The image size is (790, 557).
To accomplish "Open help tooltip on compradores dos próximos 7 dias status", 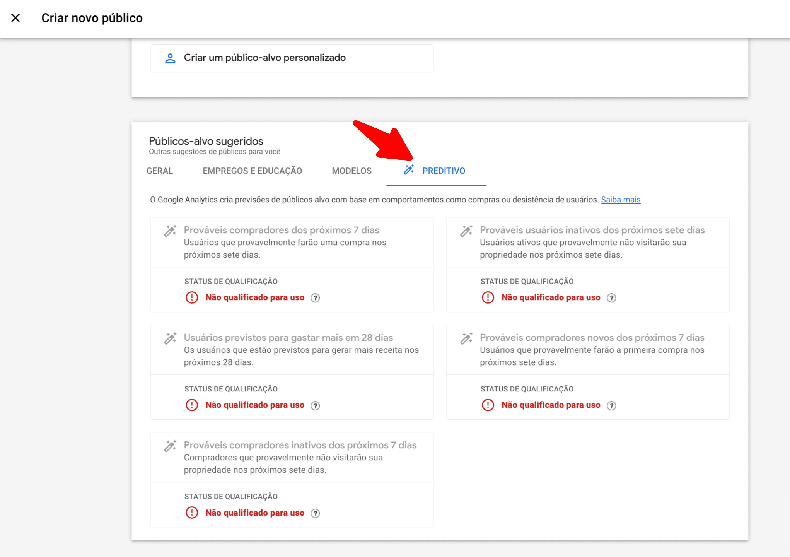I will click(x=315, y=297).
